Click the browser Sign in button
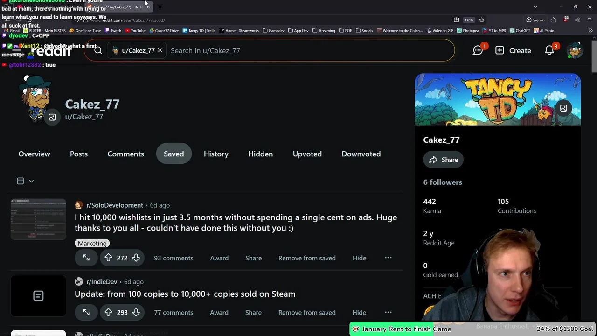The width and height of the screenshot is (597, 336). 535,20
